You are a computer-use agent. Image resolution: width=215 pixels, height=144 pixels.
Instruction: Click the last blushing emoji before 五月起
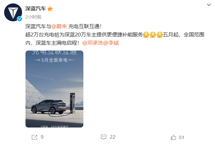tap(160, 35)
